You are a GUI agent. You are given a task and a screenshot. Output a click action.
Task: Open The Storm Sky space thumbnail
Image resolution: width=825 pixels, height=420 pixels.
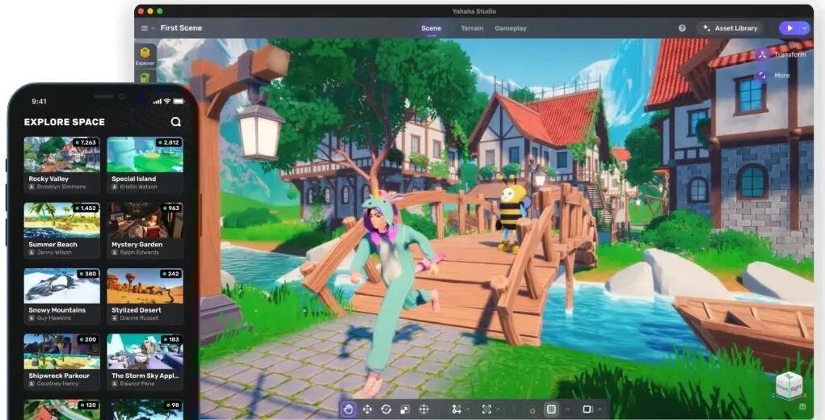point(145,351)
